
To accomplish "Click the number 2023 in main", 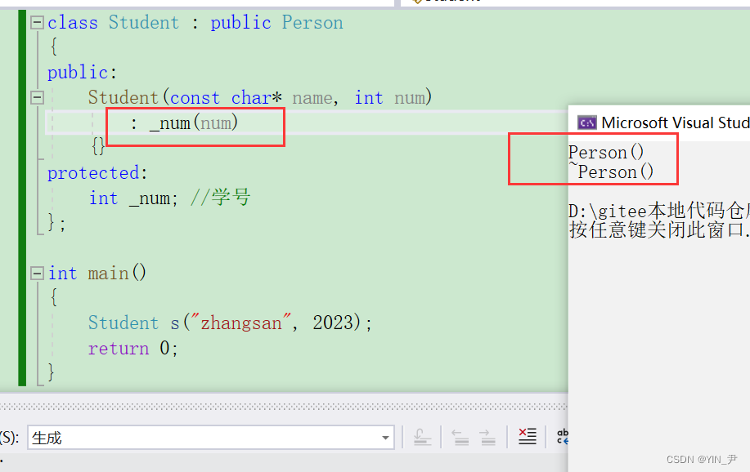I will click(333, 323).
